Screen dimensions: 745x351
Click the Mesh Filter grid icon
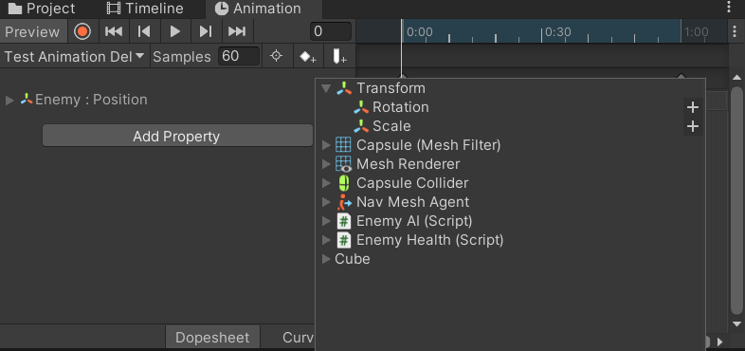[343, 145]
